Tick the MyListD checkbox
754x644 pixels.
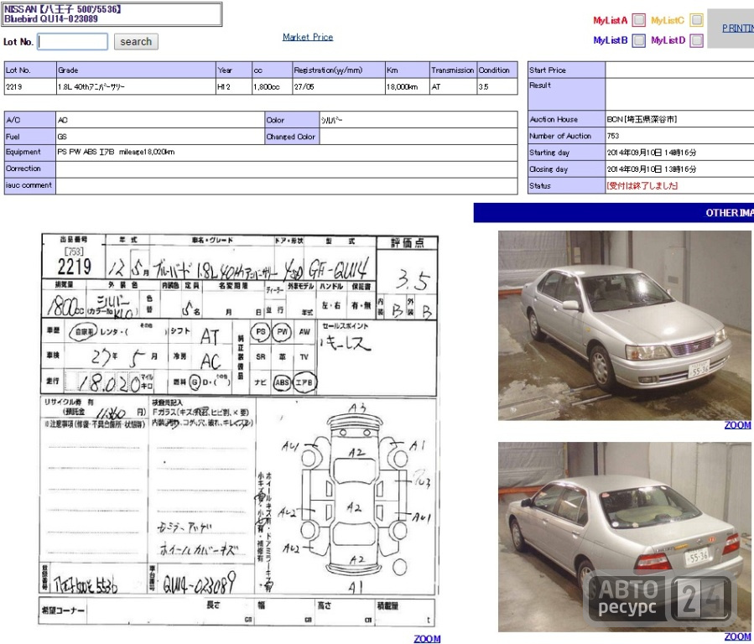[696, 40]
